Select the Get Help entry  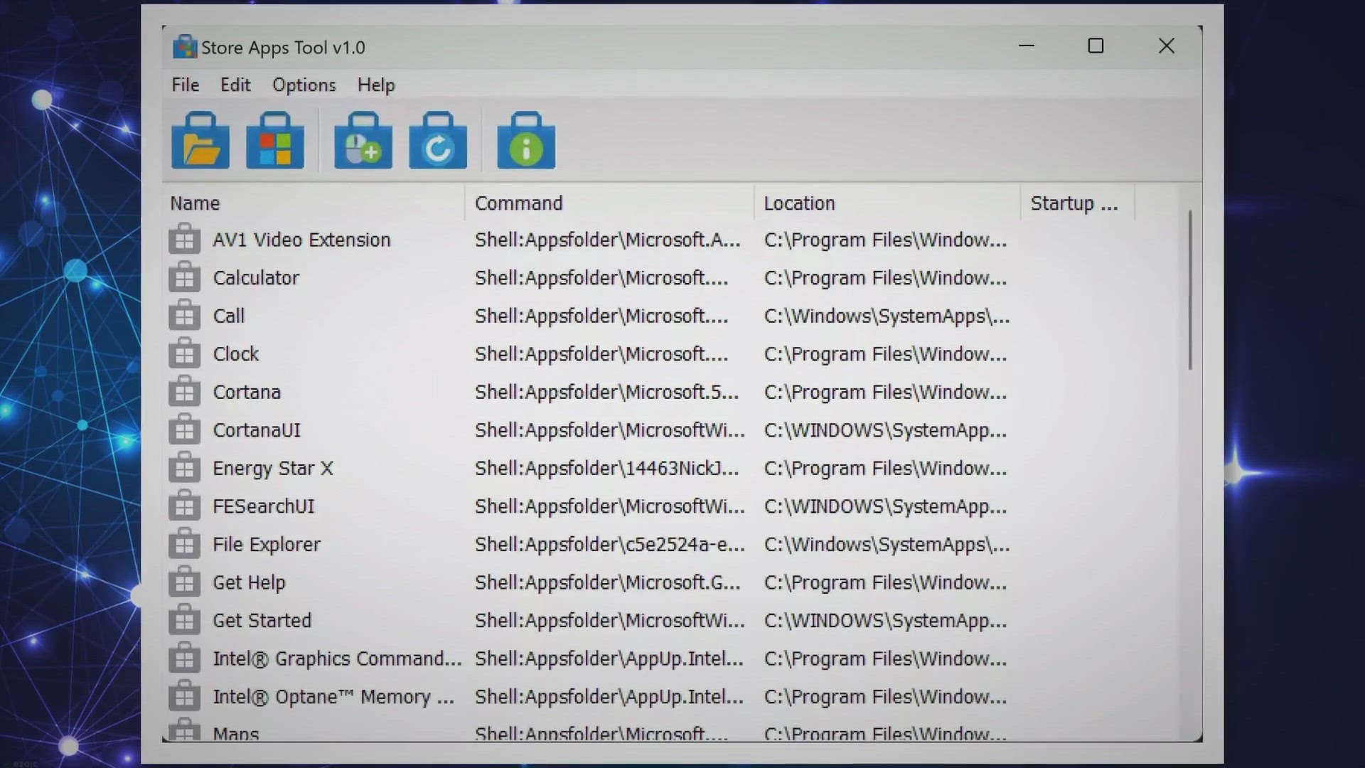point(249,582)
